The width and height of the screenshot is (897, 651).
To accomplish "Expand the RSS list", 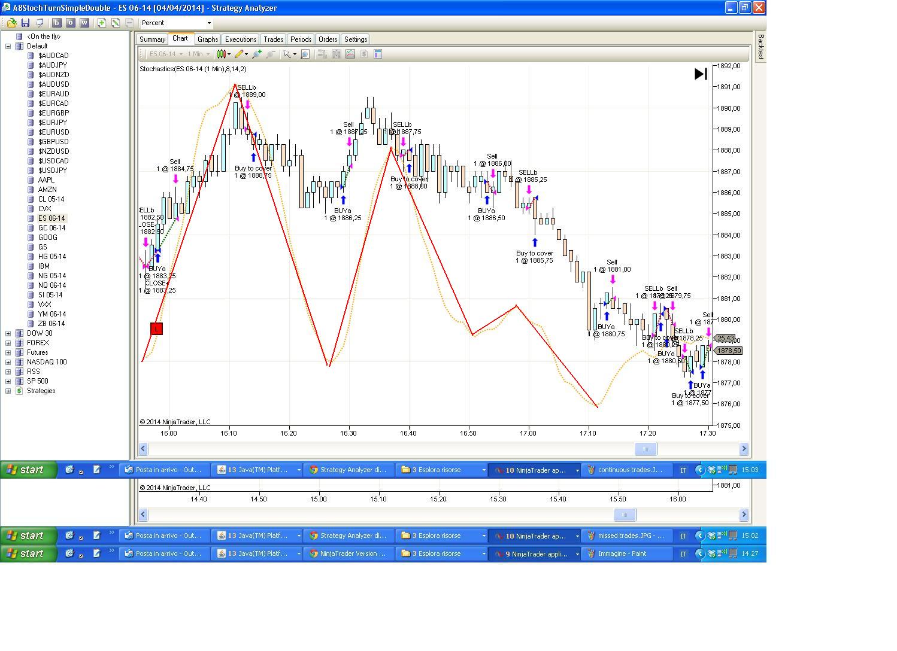I will (8, 372).
